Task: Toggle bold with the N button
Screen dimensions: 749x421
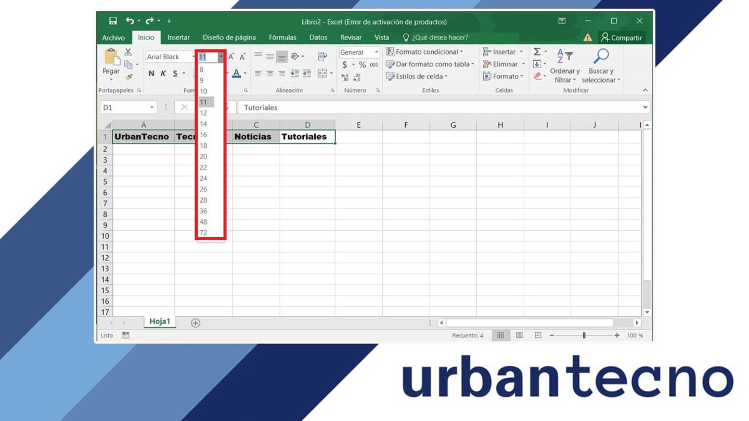Action: tap(151, 73)
